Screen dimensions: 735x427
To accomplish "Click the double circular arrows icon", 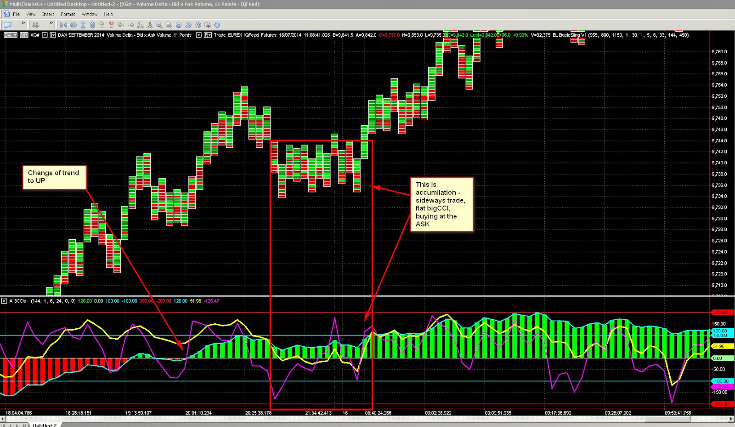I will point(198,25).
